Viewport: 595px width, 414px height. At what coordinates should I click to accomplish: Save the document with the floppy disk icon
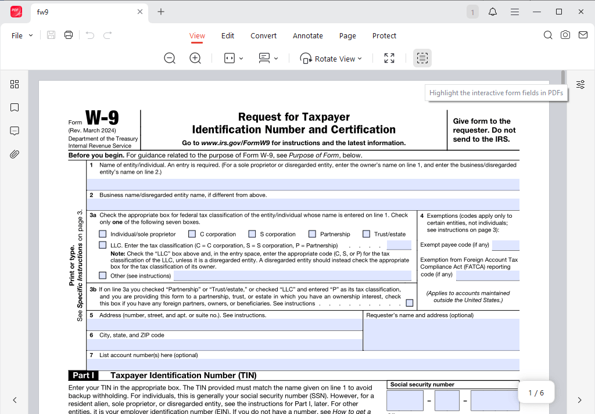[x=51, y=35]
